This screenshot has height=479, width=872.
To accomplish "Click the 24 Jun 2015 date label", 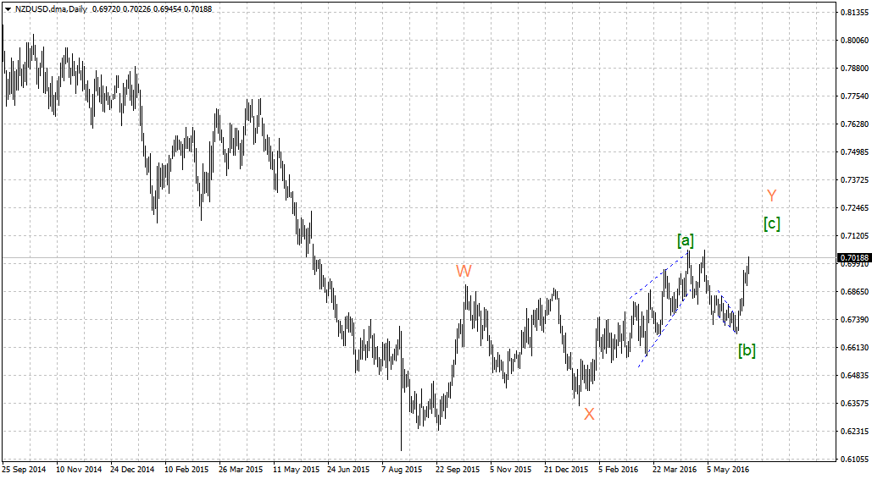I will (x=349, y=470).
